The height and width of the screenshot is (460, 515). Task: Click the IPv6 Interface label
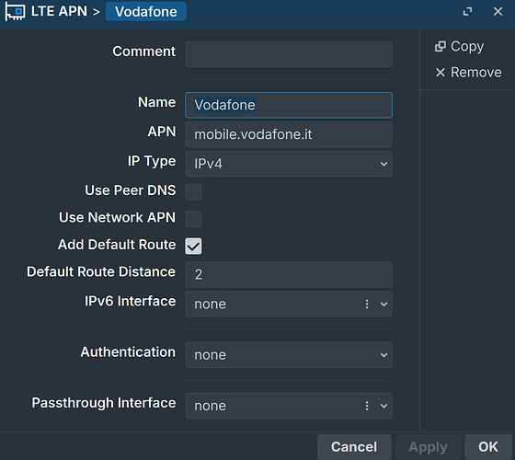[x=131, y=302]
